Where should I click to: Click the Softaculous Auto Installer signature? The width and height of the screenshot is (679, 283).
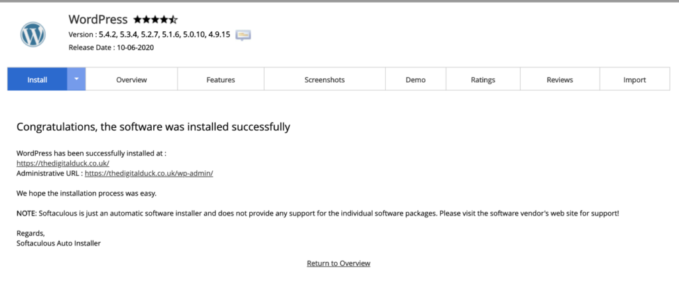click(58, 243)
